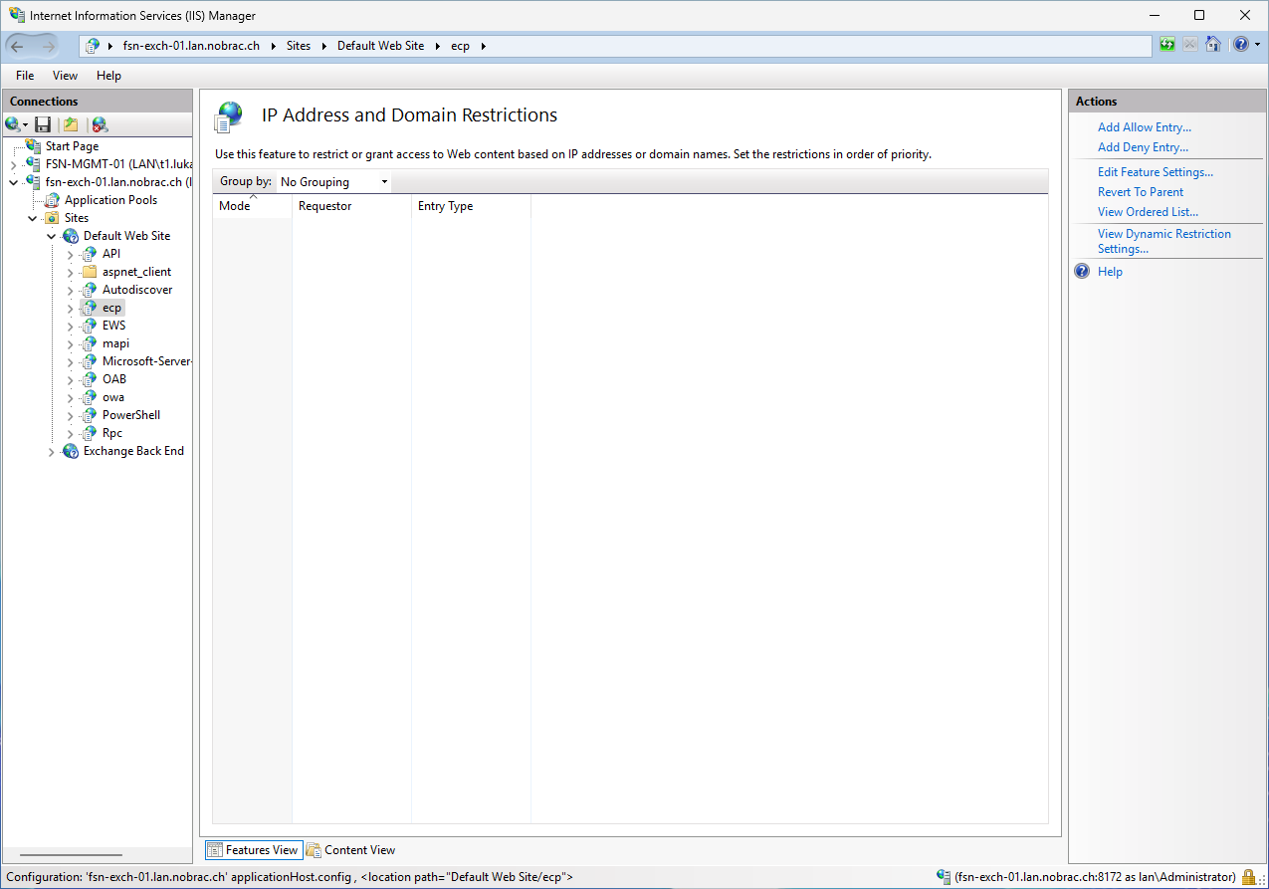Expand Exchange Back End node
Image resolution: width=1269 pixels, height=889 pixels.
pyautogui.click(x=52, y=451)
